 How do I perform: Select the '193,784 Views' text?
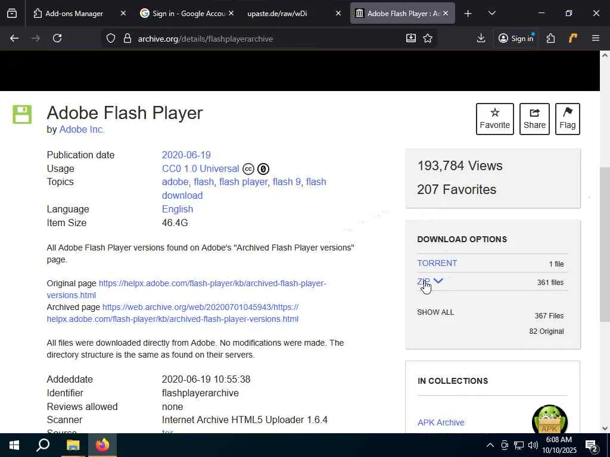[460, 166]
